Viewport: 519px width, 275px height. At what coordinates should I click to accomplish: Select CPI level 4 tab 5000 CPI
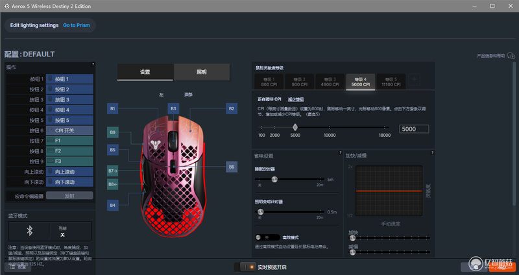click(361, 82)
